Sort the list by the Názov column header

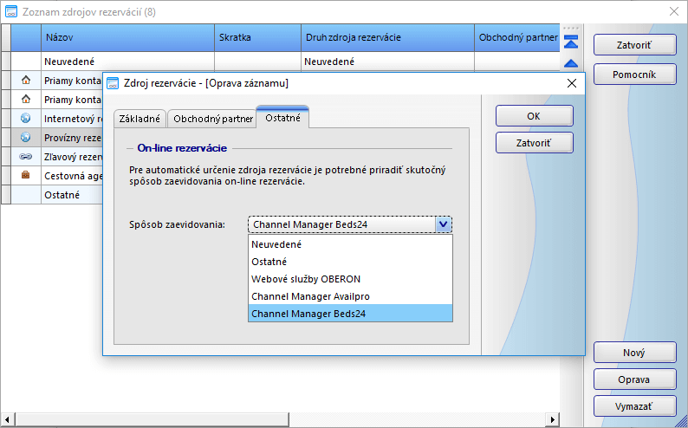coord(127,38)
